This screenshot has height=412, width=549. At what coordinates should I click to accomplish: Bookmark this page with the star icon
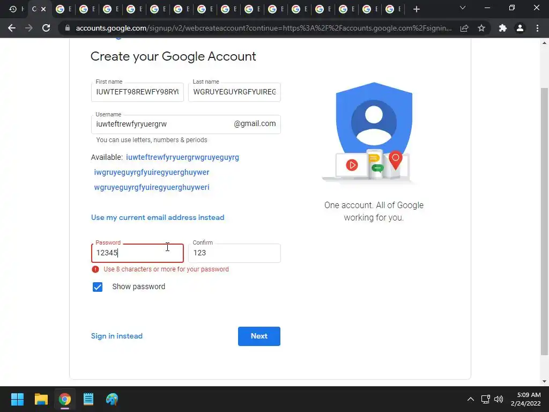(x=481, y=28)
